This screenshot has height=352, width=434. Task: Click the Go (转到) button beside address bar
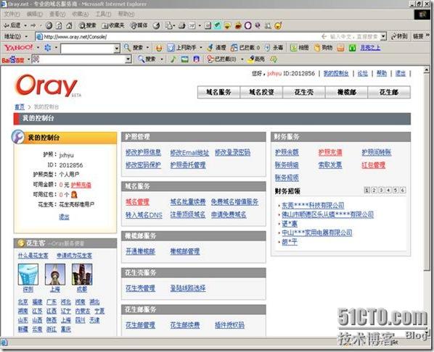(399, 36)
